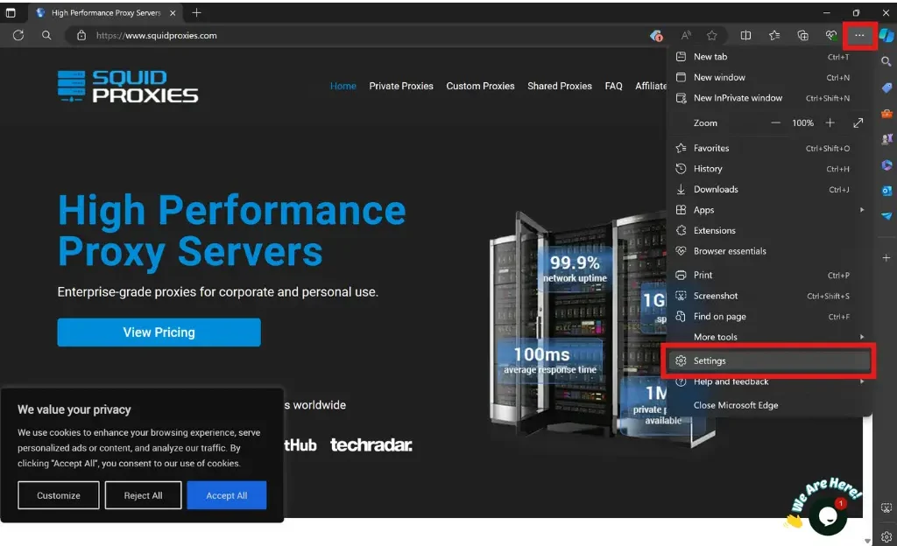Open the live chat bubble icon

point(827,515)
